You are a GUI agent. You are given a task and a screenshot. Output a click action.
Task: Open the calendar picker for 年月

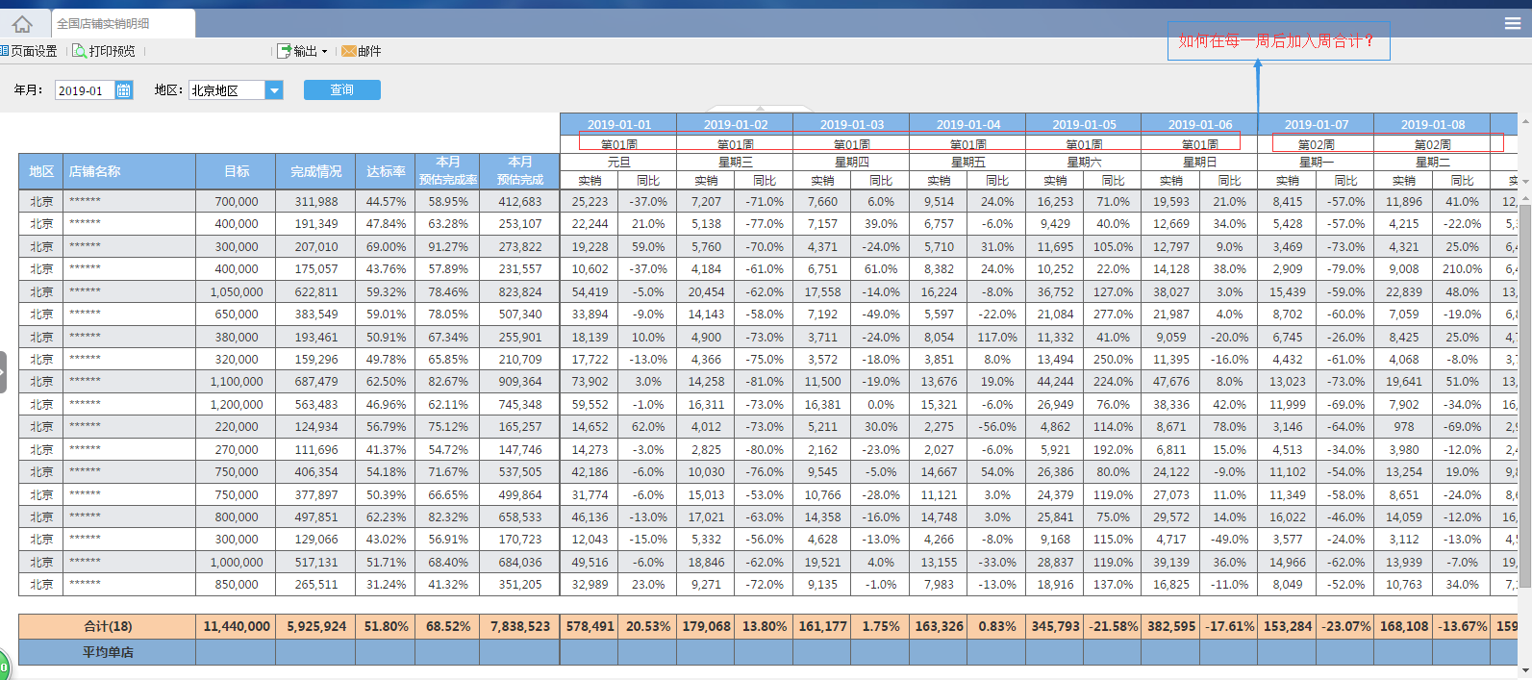click(124, 90)
